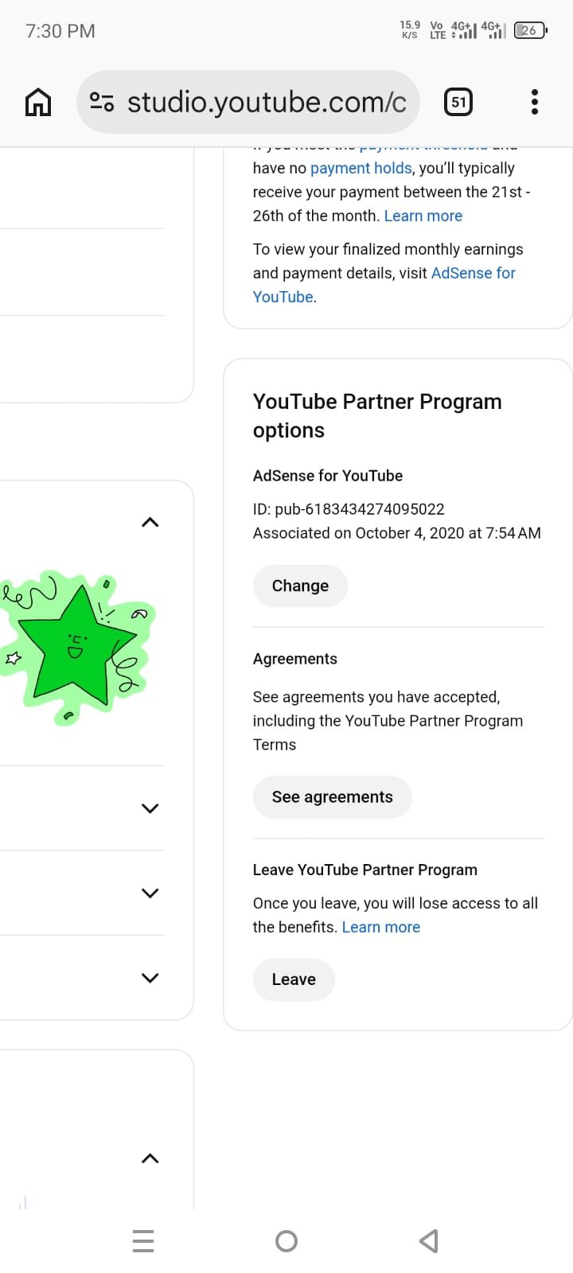The height and width of the screenshot is (1273, 573).
Task: Open the tab switcher showing 51 tabs
Action: [458, 103]
